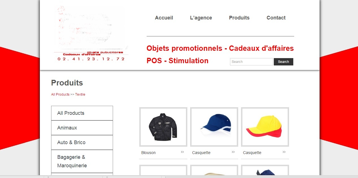Follow the All Products breadcrumb link

tap(60, 95)
